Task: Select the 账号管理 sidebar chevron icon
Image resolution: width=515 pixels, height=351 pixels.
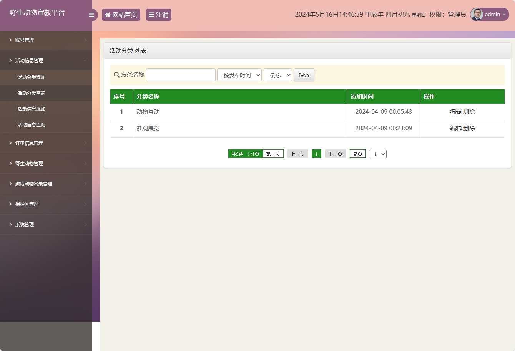Action: coord(10,40)
